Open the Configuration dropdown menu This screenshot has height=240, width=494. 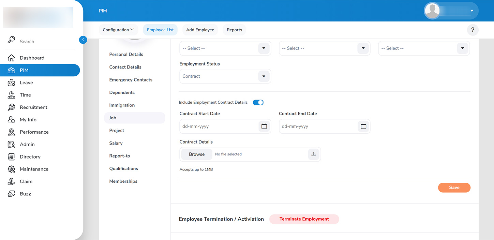118,30
